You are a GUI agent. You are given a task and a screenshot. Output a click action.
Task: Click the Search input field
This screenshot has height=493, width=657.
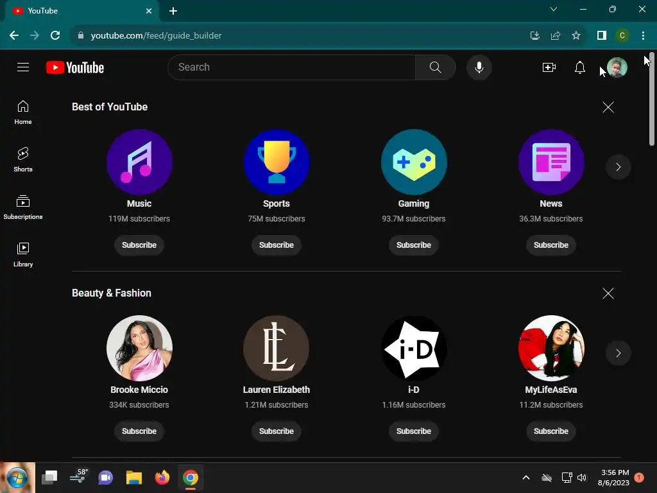pyautogui.click(x=292, y=67)
